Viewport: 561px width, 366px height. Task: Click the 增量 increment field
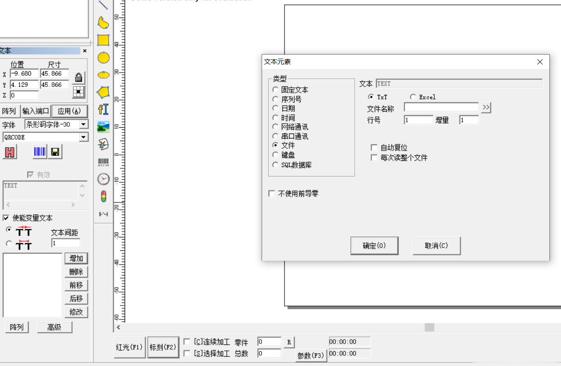click(469, 120)
